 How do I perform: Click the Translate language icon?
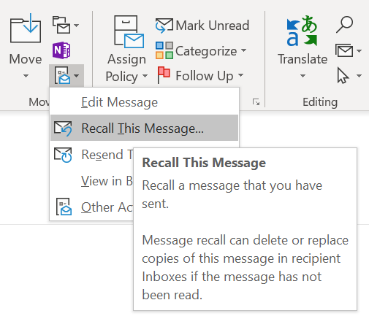[x=302, y=31]
